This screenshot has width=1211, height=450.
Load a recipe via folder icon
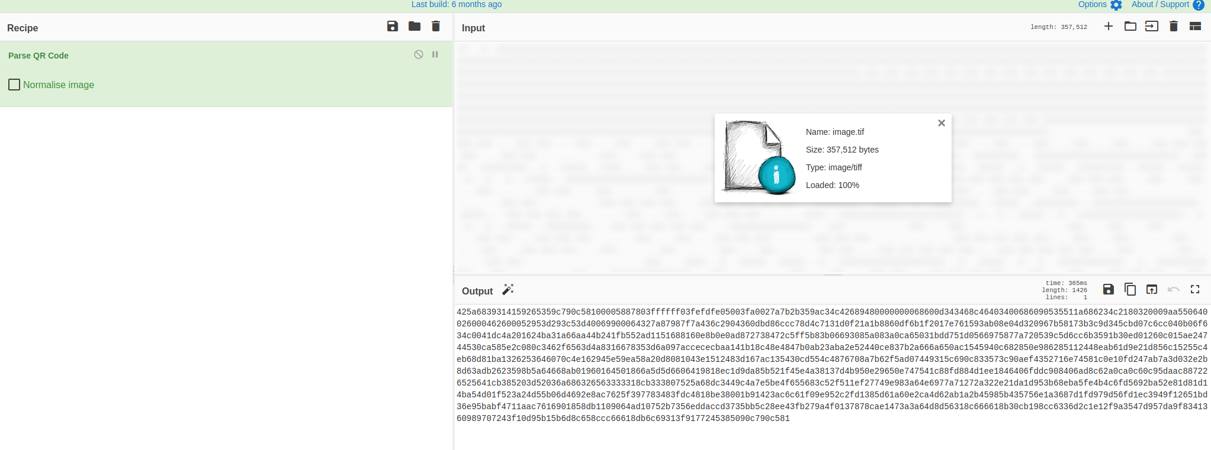point(415,26)
